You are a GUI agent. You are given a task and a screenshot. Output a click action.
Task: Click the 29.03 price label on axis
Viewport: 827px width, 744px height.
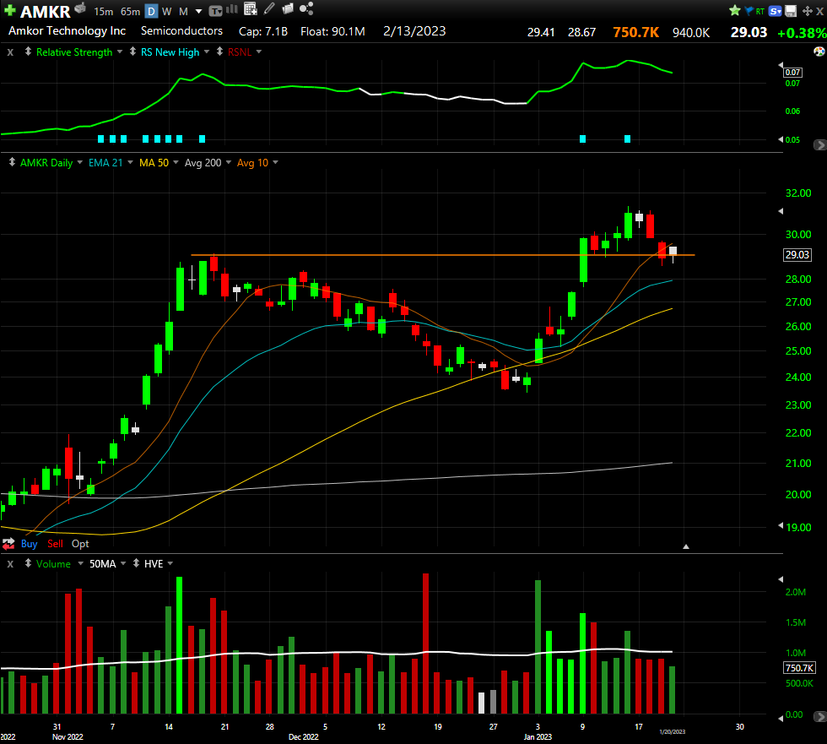point(797,255)
